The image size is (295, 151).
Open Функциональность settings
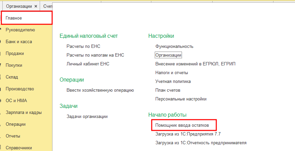pyautogui.click(x=174, y=47)
